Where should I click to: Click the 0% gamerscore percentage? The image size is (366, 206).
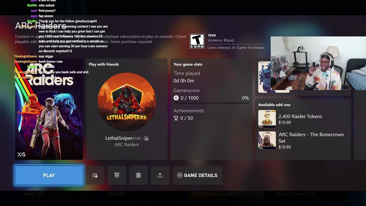pyautogui.click(x=245, y=98)
